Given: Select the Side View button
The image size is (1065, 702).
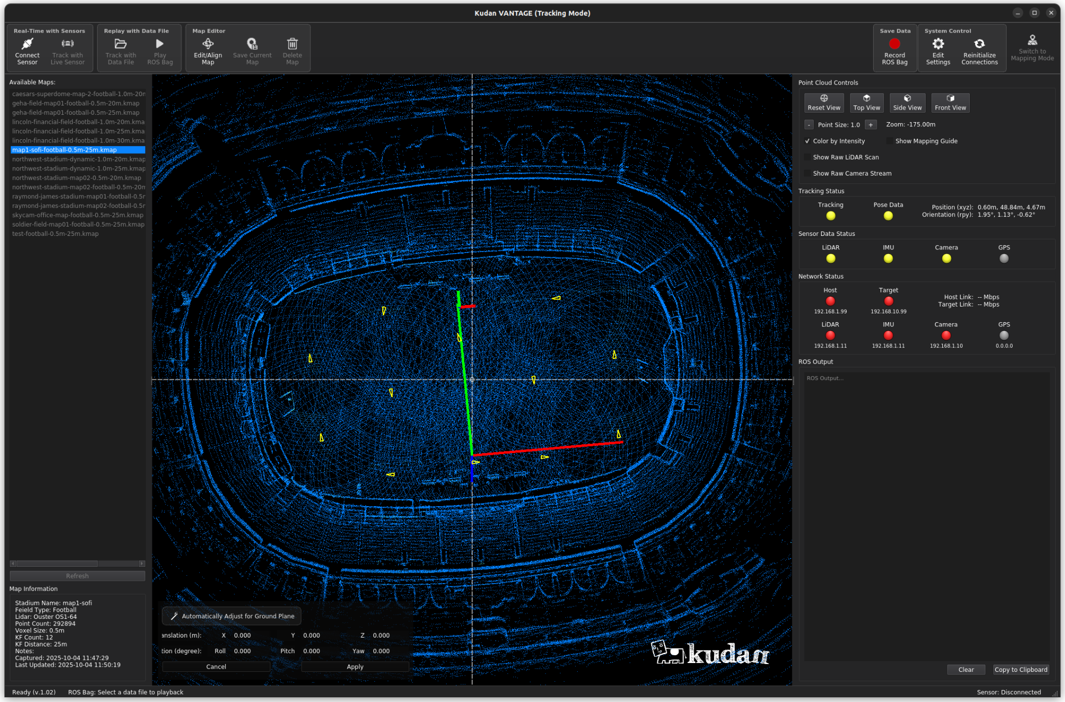Looking at the screenshot, I should [x=907, y=103].
